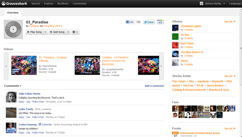Click Add a comment
Image resolution: width=242 pixels, height=137 pixels.
pyautogui.click(x=154, y=86)
